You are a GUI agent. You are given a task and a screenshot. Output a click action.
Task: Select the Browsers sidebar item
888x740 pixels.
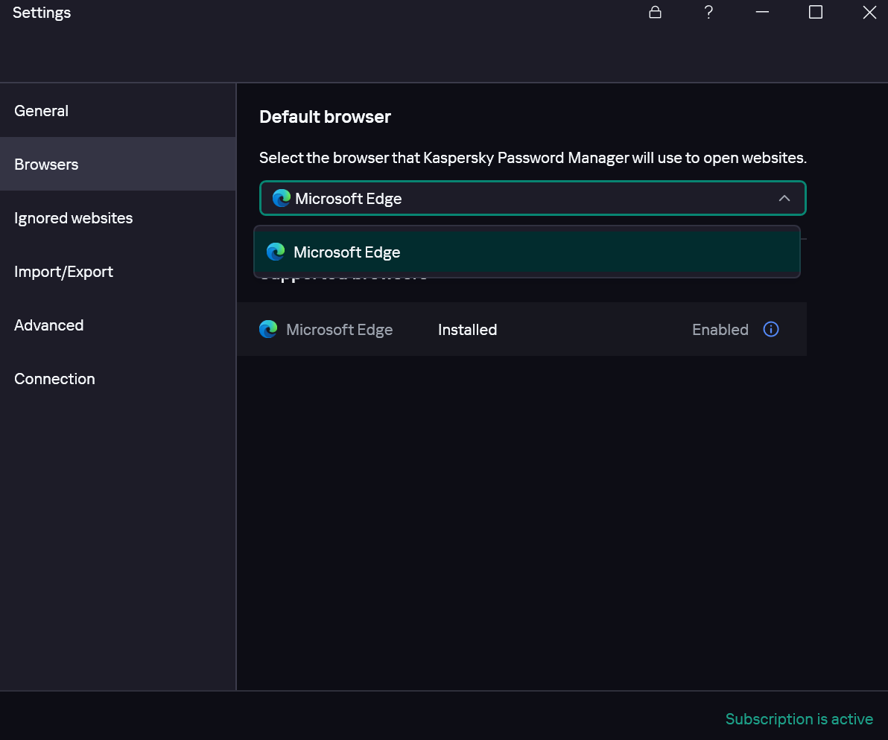[46, 165]
